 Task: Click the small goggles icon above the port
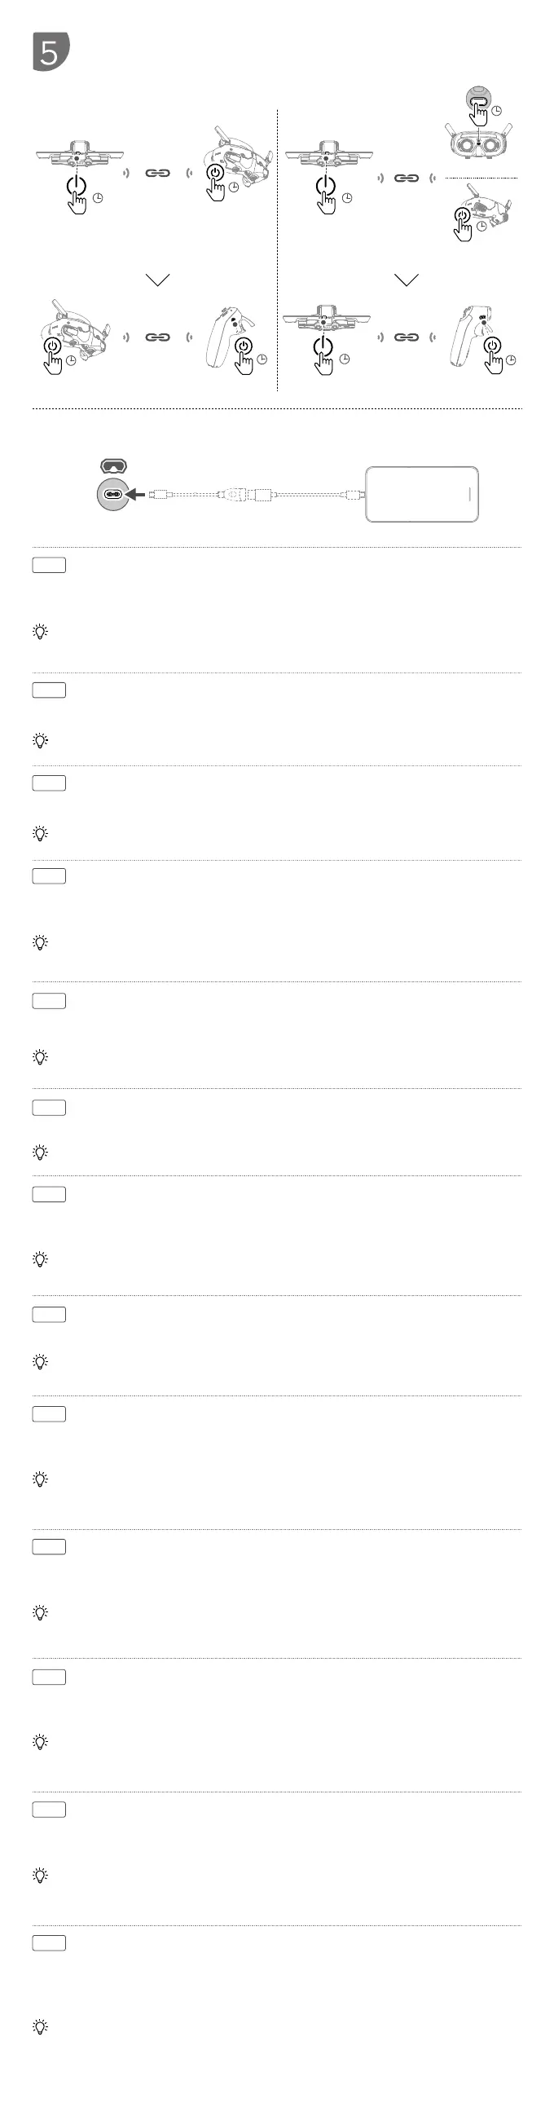pyautogui.click(x=113, y=466)
